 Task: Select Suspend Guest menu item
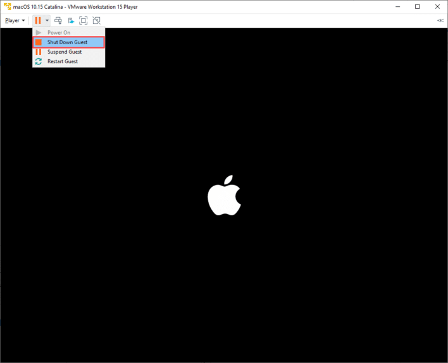point(68,52)
